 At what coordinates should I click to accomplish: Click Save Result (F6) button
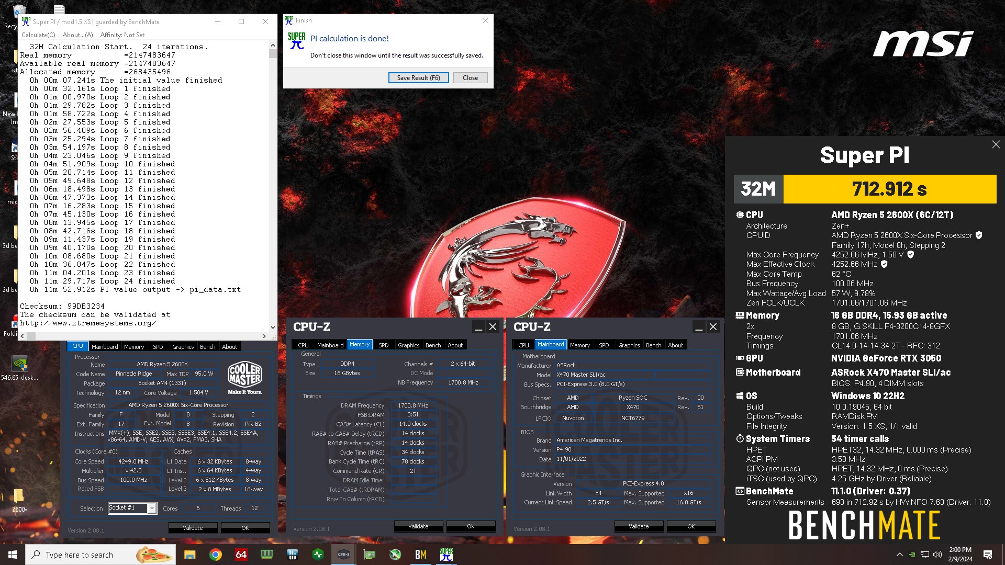click(x=419, y=78)
